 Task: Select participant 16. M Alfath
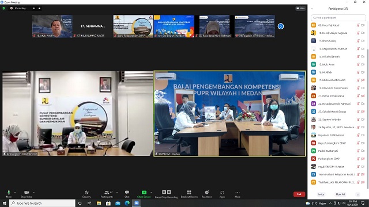coord(338,72)
